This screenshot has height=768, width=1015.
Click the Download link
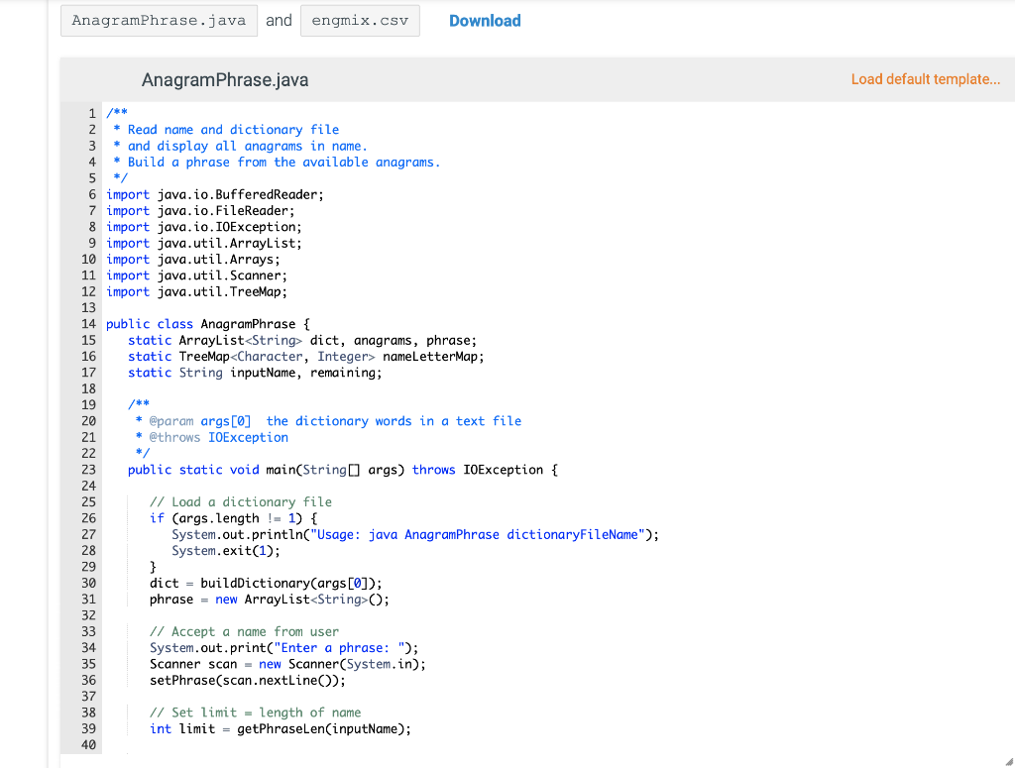(485, 21)
